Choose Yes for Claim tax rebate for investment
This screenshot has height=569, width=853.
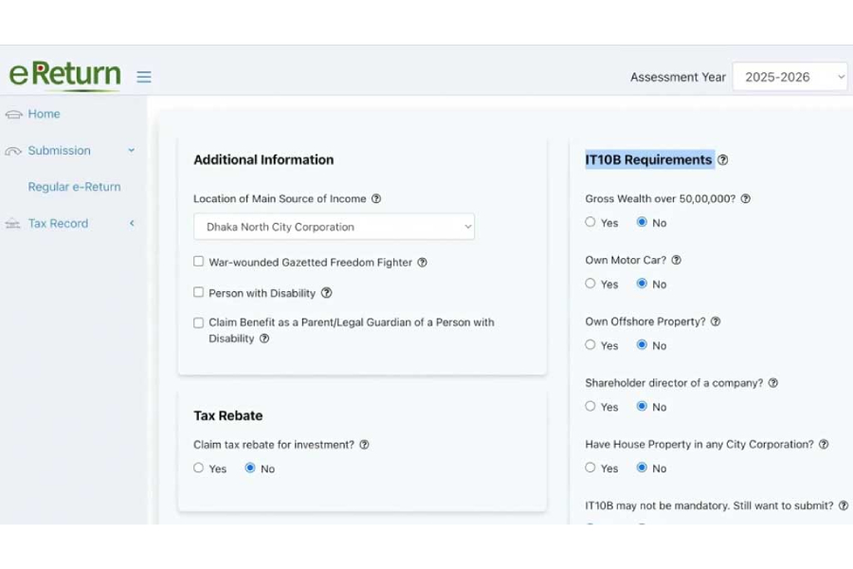click(199, 468)
